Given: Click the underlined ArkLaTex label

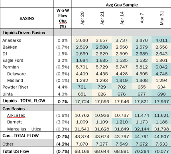Looking at the screenshot, I should pos(16,115).
